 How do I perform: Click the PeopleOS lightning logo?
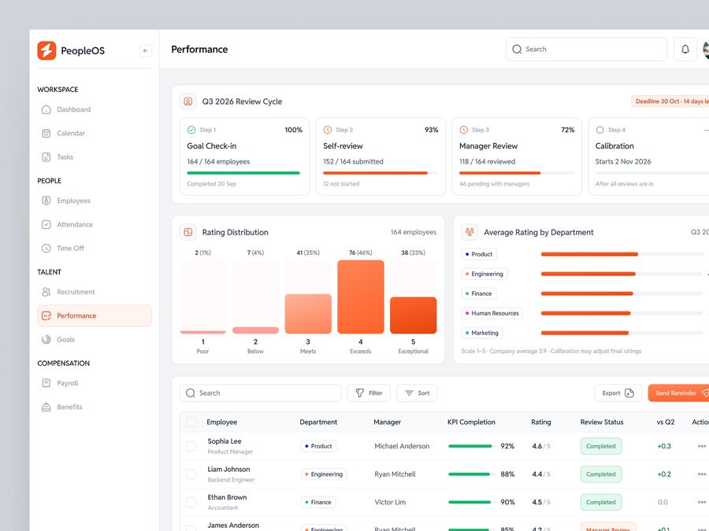(x=46, y=50)
